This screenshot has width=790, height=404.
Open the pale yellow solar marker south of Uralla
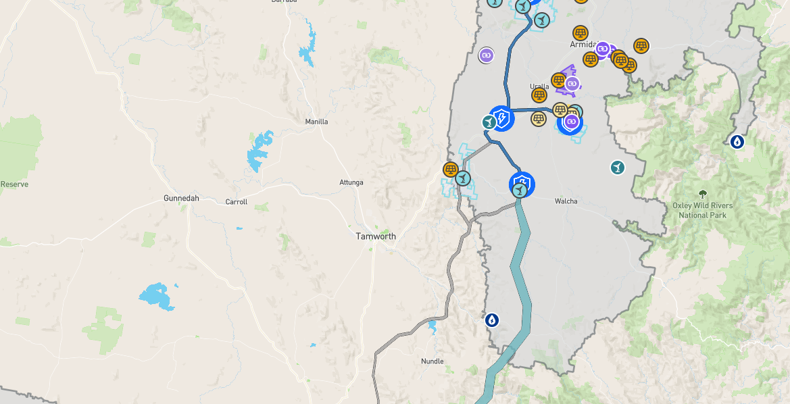[539, 118]
